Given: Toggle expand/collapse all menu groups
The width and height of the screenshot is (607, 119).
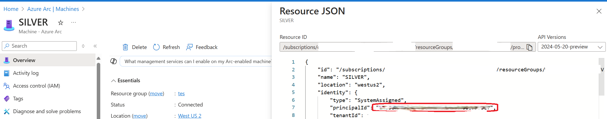Looking at the screenshot, I should pos(83,46).
